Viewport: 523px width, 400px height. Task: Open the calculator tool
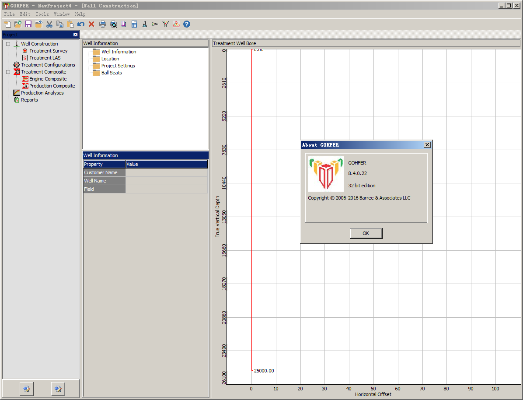(134, 24)
